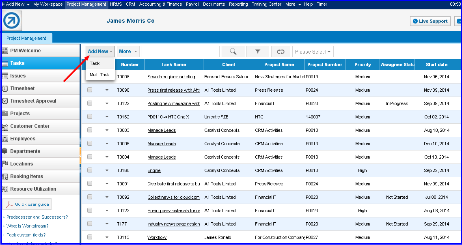Open the CRM top menu
Image resolution: width=462 pixels, height=245 pixels.
click(131, 4)
